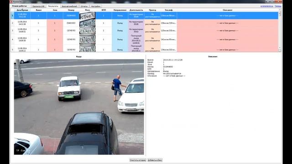Click the Выезд direction cell in row 2
The width and height of the screenshot is (292, 164).
(x=120, y=23)
